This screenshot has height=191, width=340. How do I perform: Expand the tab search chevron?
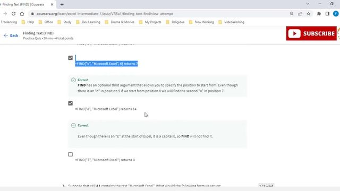308,4
